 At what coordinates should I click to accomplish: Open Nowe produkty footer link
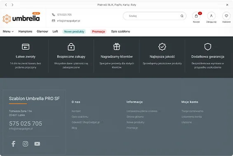135,122
